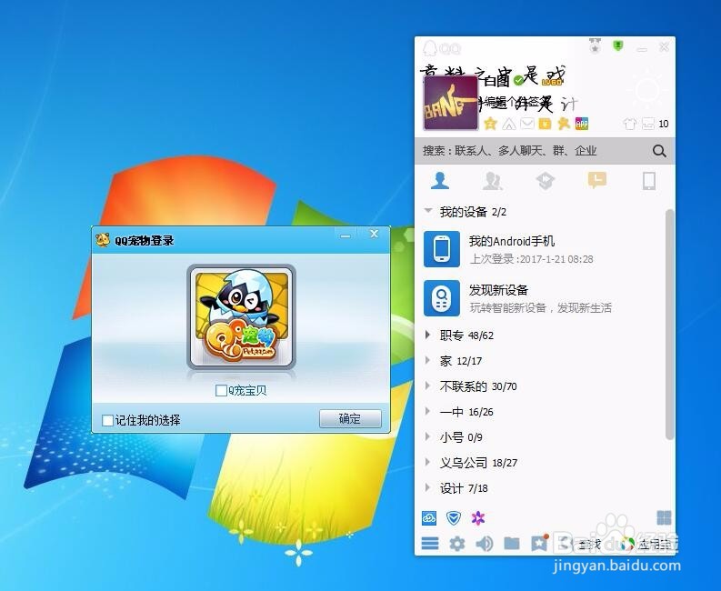Open the purple flower app icon
The image size is (721, 591).
[x=478, y=518]
